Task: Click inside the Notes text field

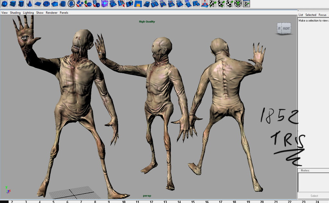Action: pos(313,182)
